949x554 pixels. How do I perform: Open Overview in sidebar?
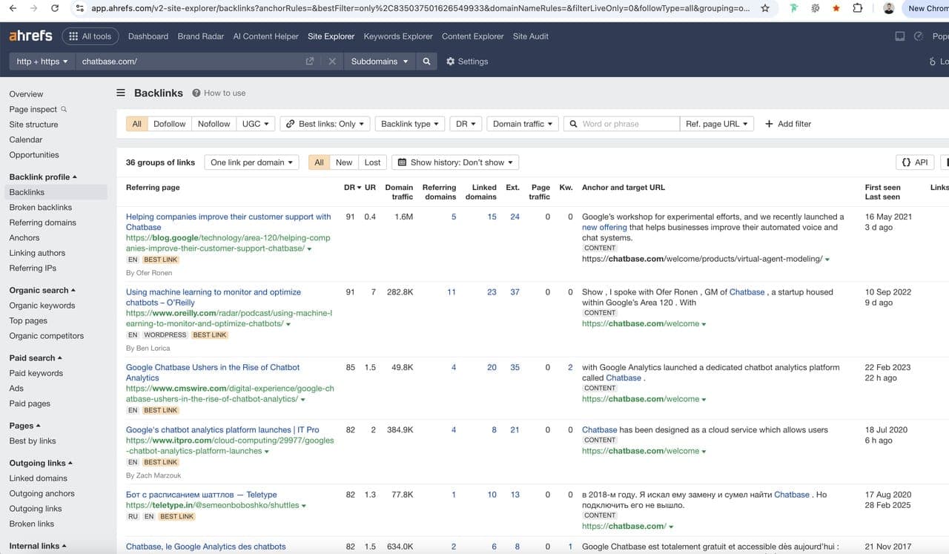pos(26,94)
